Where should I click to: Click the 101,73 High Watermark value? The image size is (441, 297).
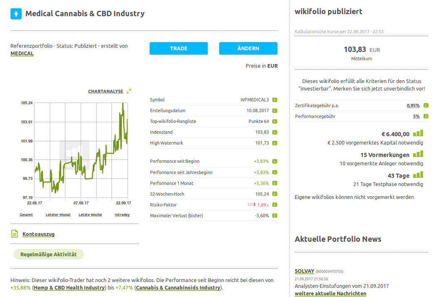262,143
